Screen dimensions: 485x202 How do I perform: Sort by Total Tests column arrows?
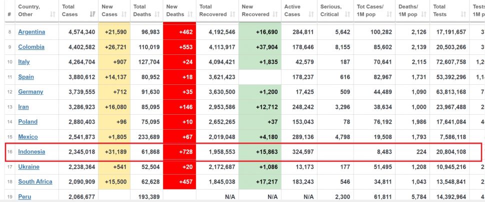point(463,14)
